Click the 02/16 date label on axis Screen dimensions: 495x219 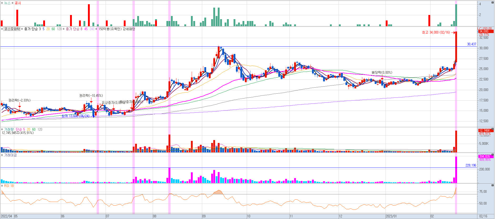pyautogui.click(x=483, y=216)
